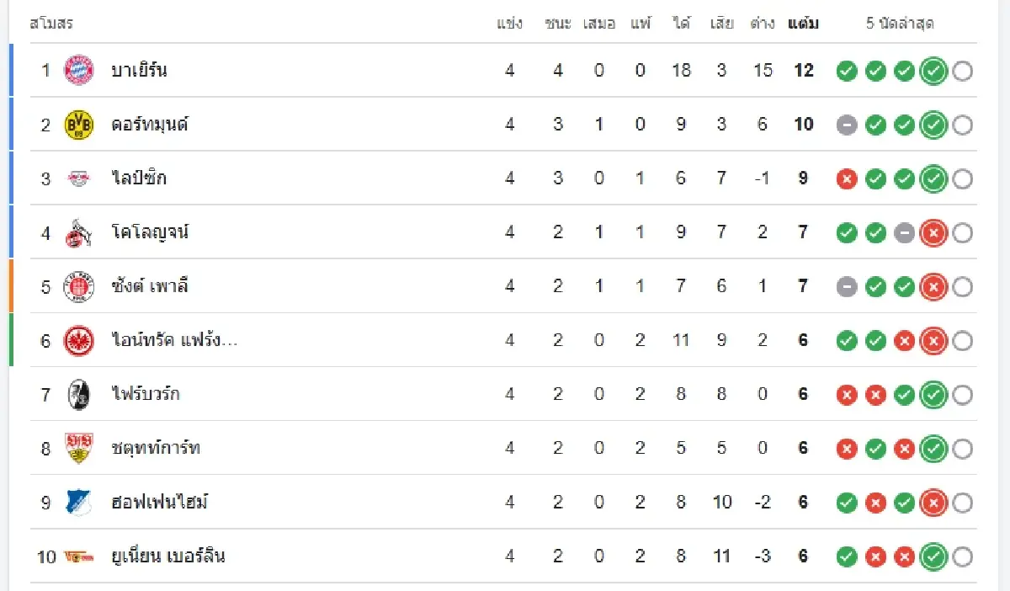Click the FC Köln club logo

pyautogui.click(x=79, y=232)
